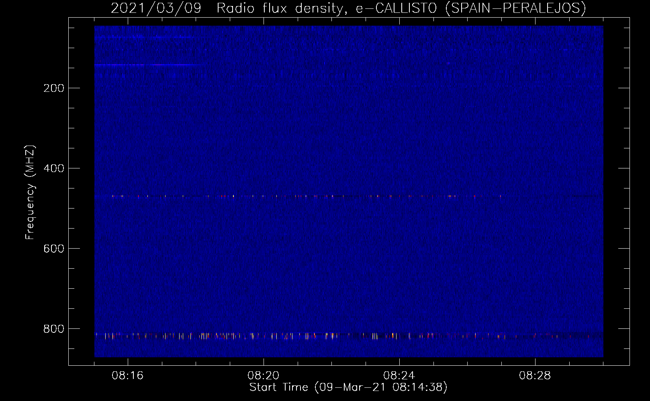The image size is (650, 401).
Task: Select the 800 MHz frequency tick label
Action: (x=54, y=329)
